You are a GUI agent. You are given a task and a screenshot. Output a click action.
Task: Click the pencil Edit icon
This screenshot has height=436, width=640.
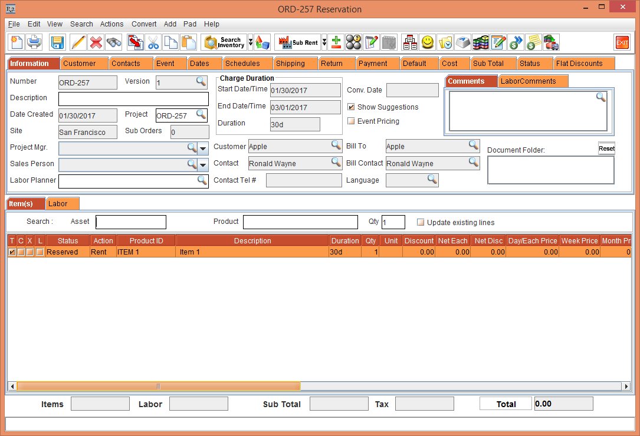78,42
